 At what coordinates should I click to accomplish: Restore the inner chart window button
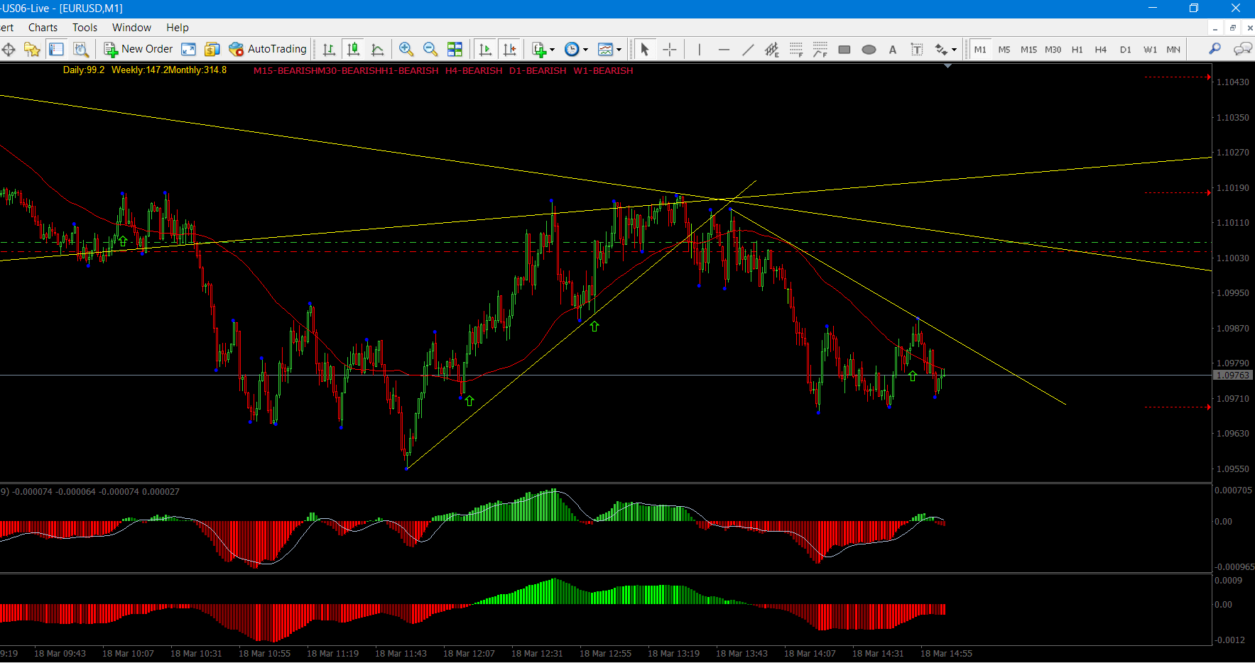1233,28
